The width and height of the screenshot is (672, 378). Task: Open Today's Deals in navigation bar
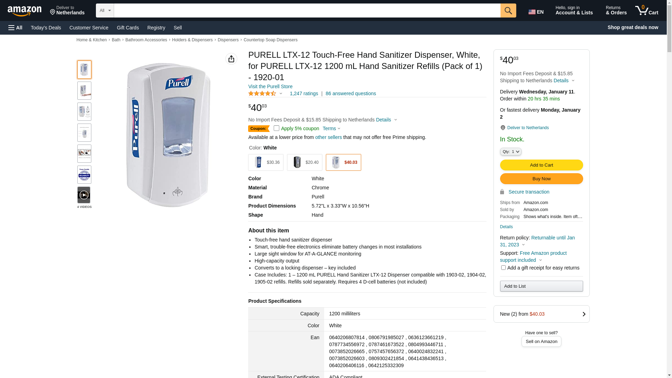coord(46,28)
